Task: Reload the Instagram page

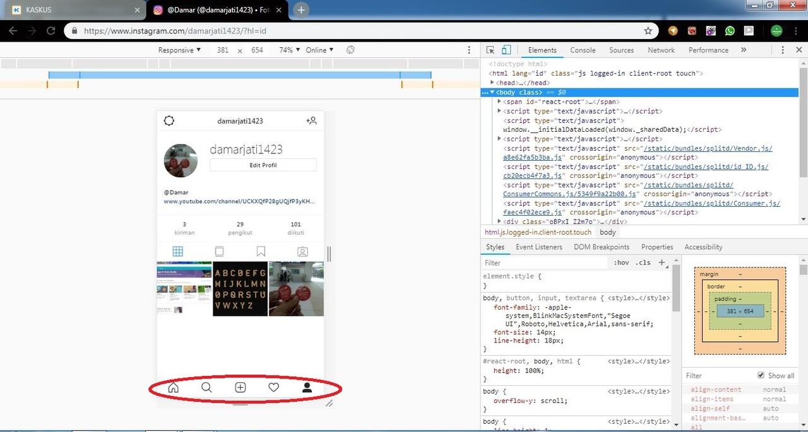Action: pyautogui.click(x=51, y=30)
